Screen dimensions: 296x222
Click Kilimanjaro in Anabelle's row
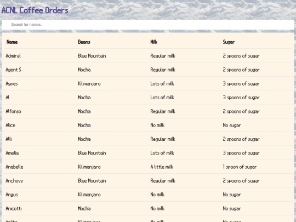(x=89, y=167)
